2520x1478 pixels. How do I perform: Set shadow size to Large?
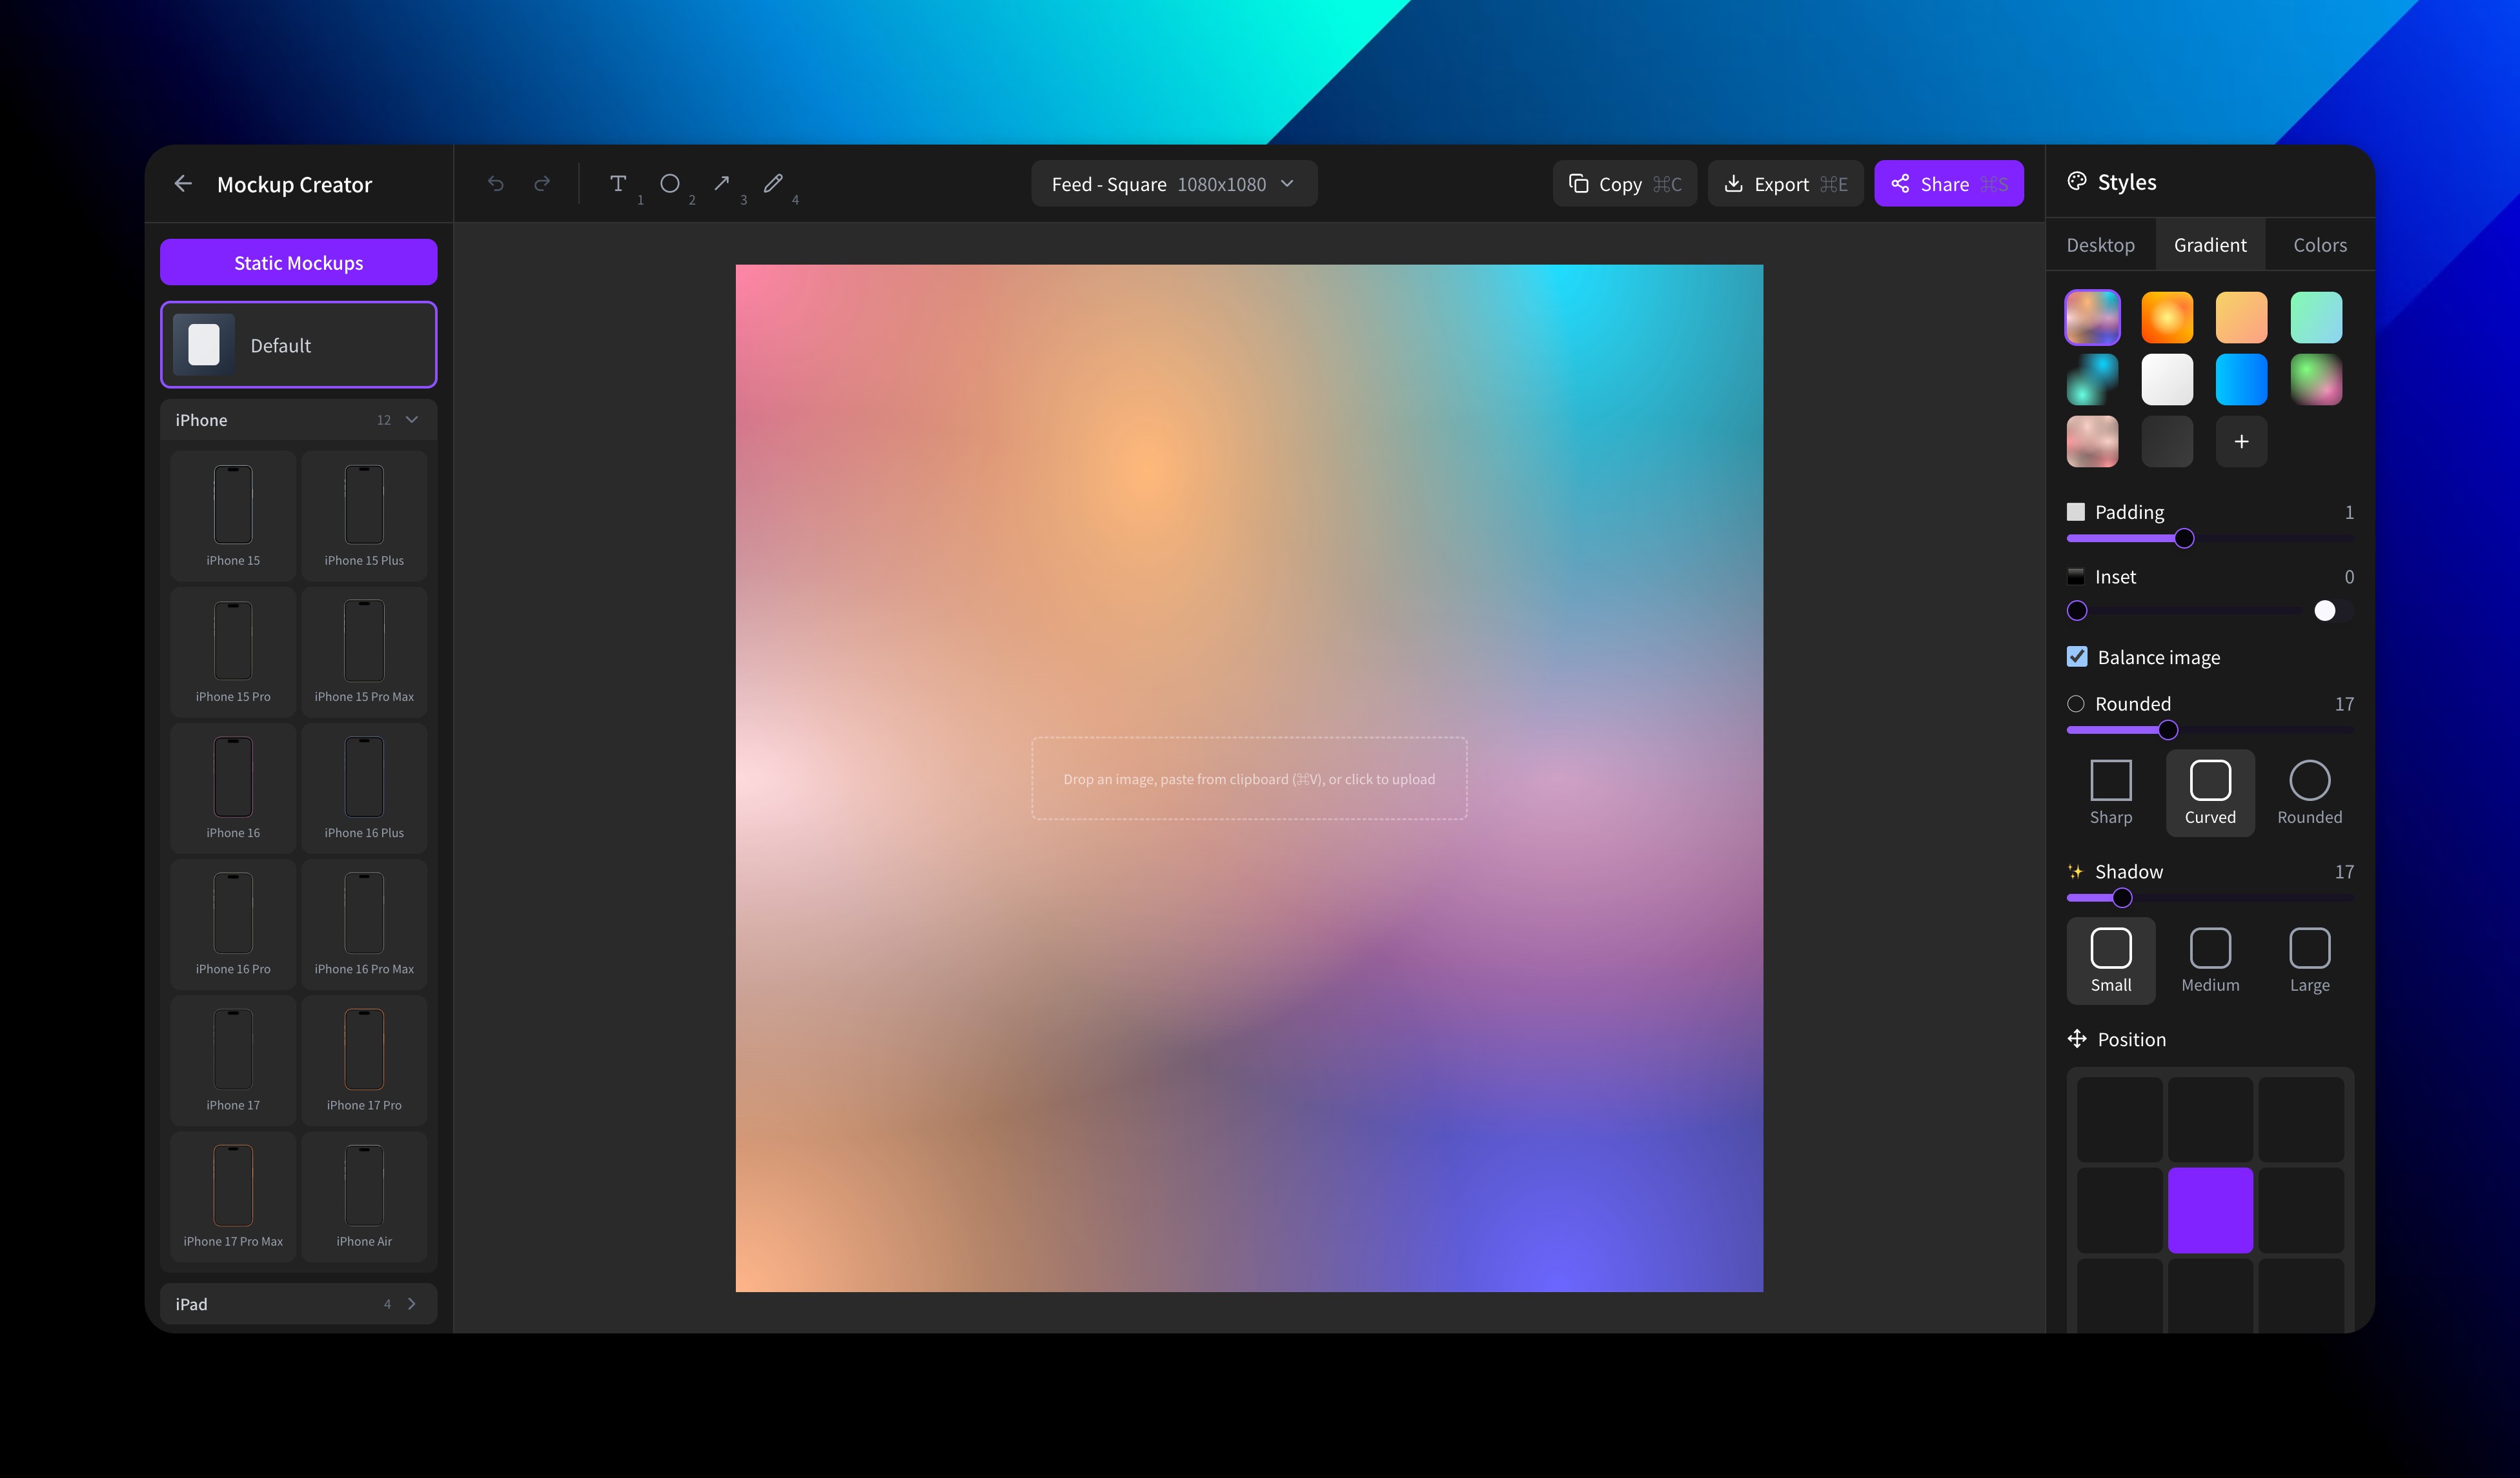pyautogui.click(x=2309, y=961)
